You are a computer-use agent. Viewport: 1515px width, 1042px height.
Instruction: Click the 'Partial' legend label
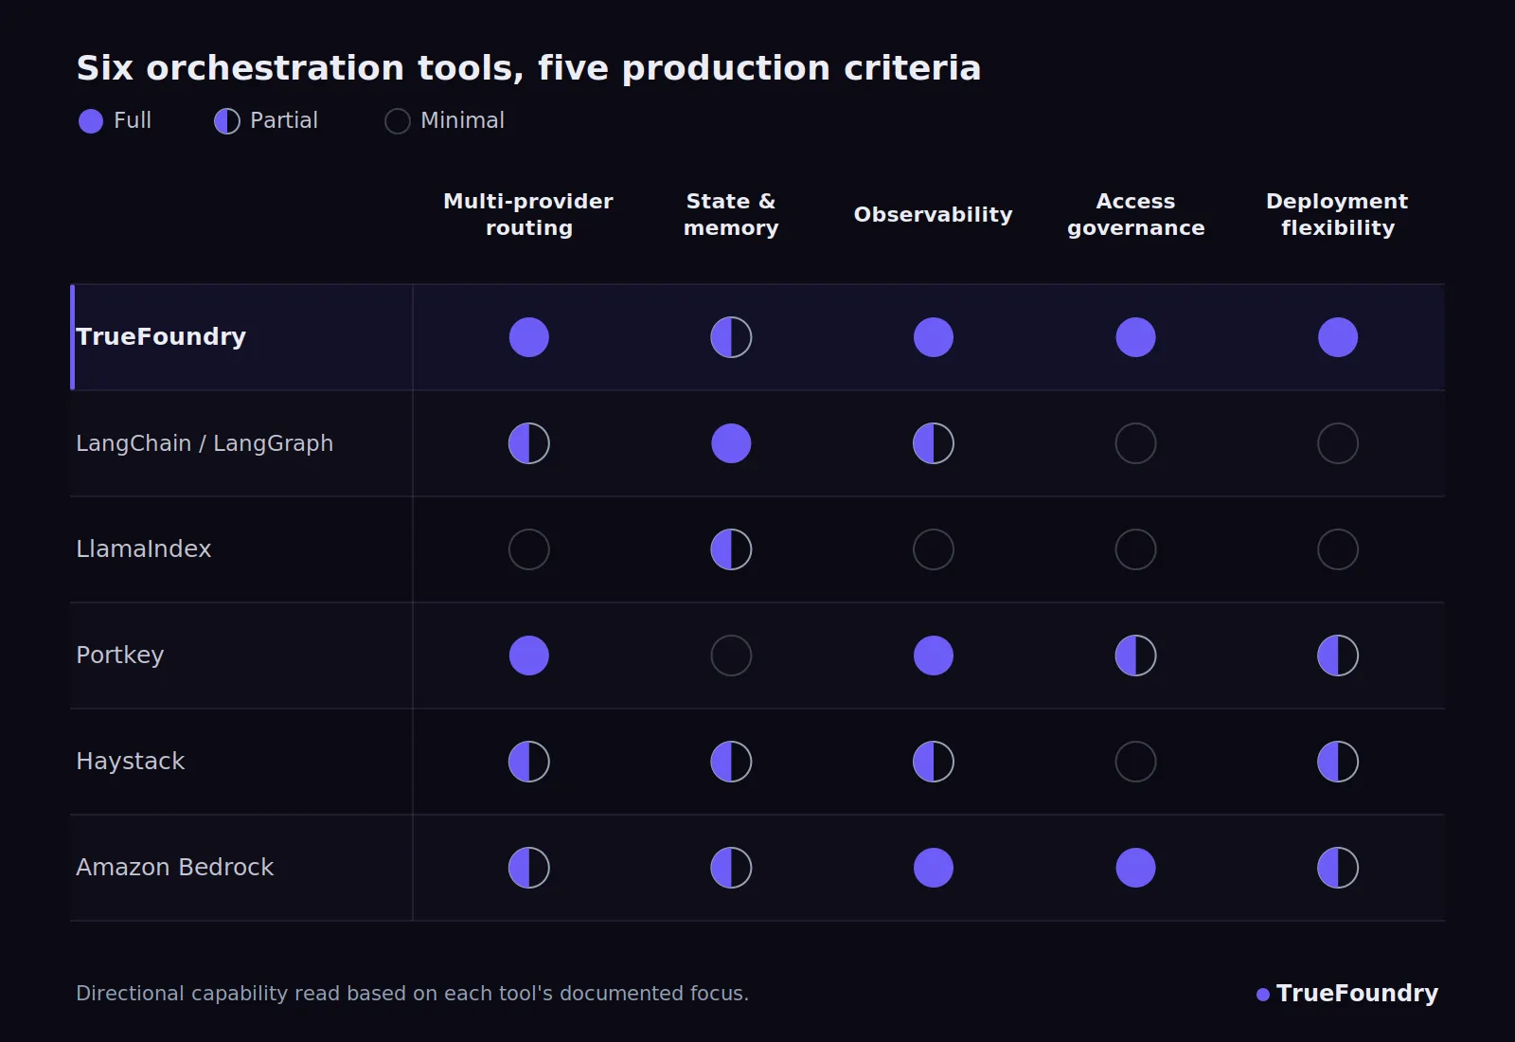[x=284, y=120]
